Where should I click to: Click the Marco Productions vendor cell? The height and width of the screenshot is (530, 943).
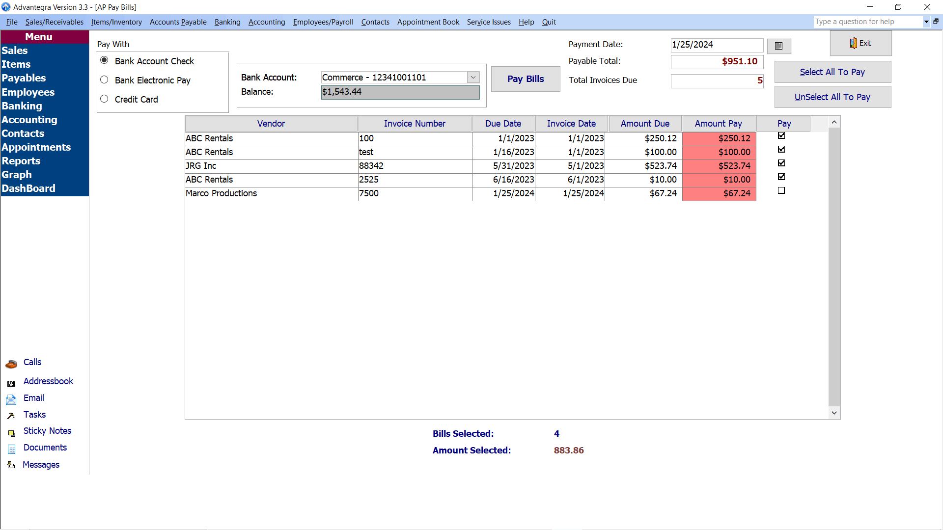pyautogui.click(x=271, y=193)
